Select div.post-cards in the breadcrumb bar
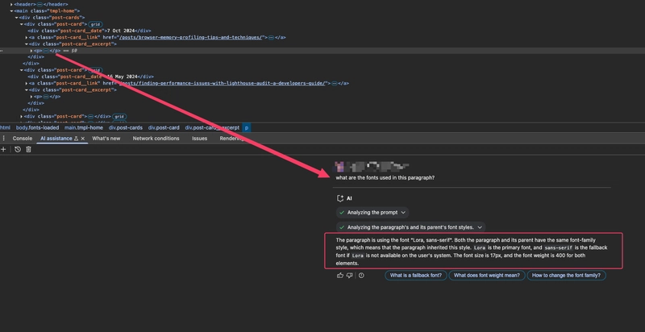Screen dimensions: 645x332 pos(126,128)
